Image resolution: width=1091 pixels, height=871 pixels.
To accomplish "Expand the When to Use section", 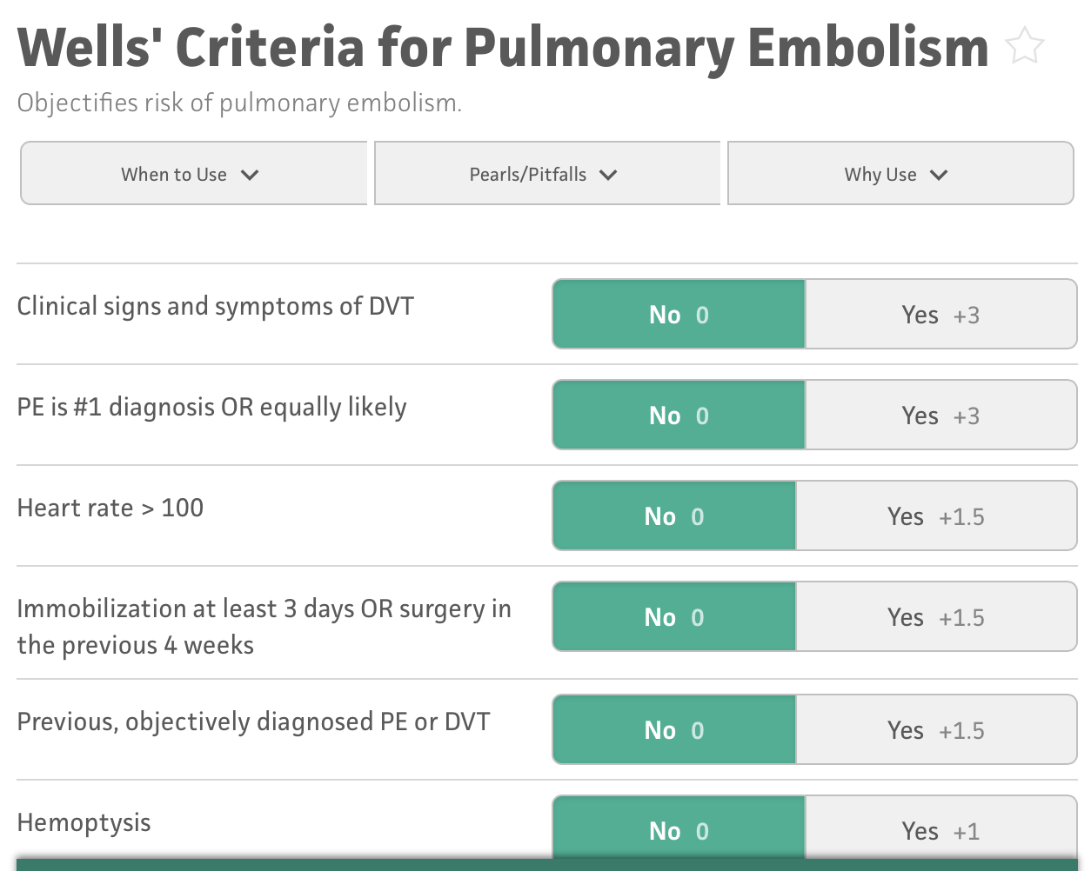I will click(x=193, y=174).
